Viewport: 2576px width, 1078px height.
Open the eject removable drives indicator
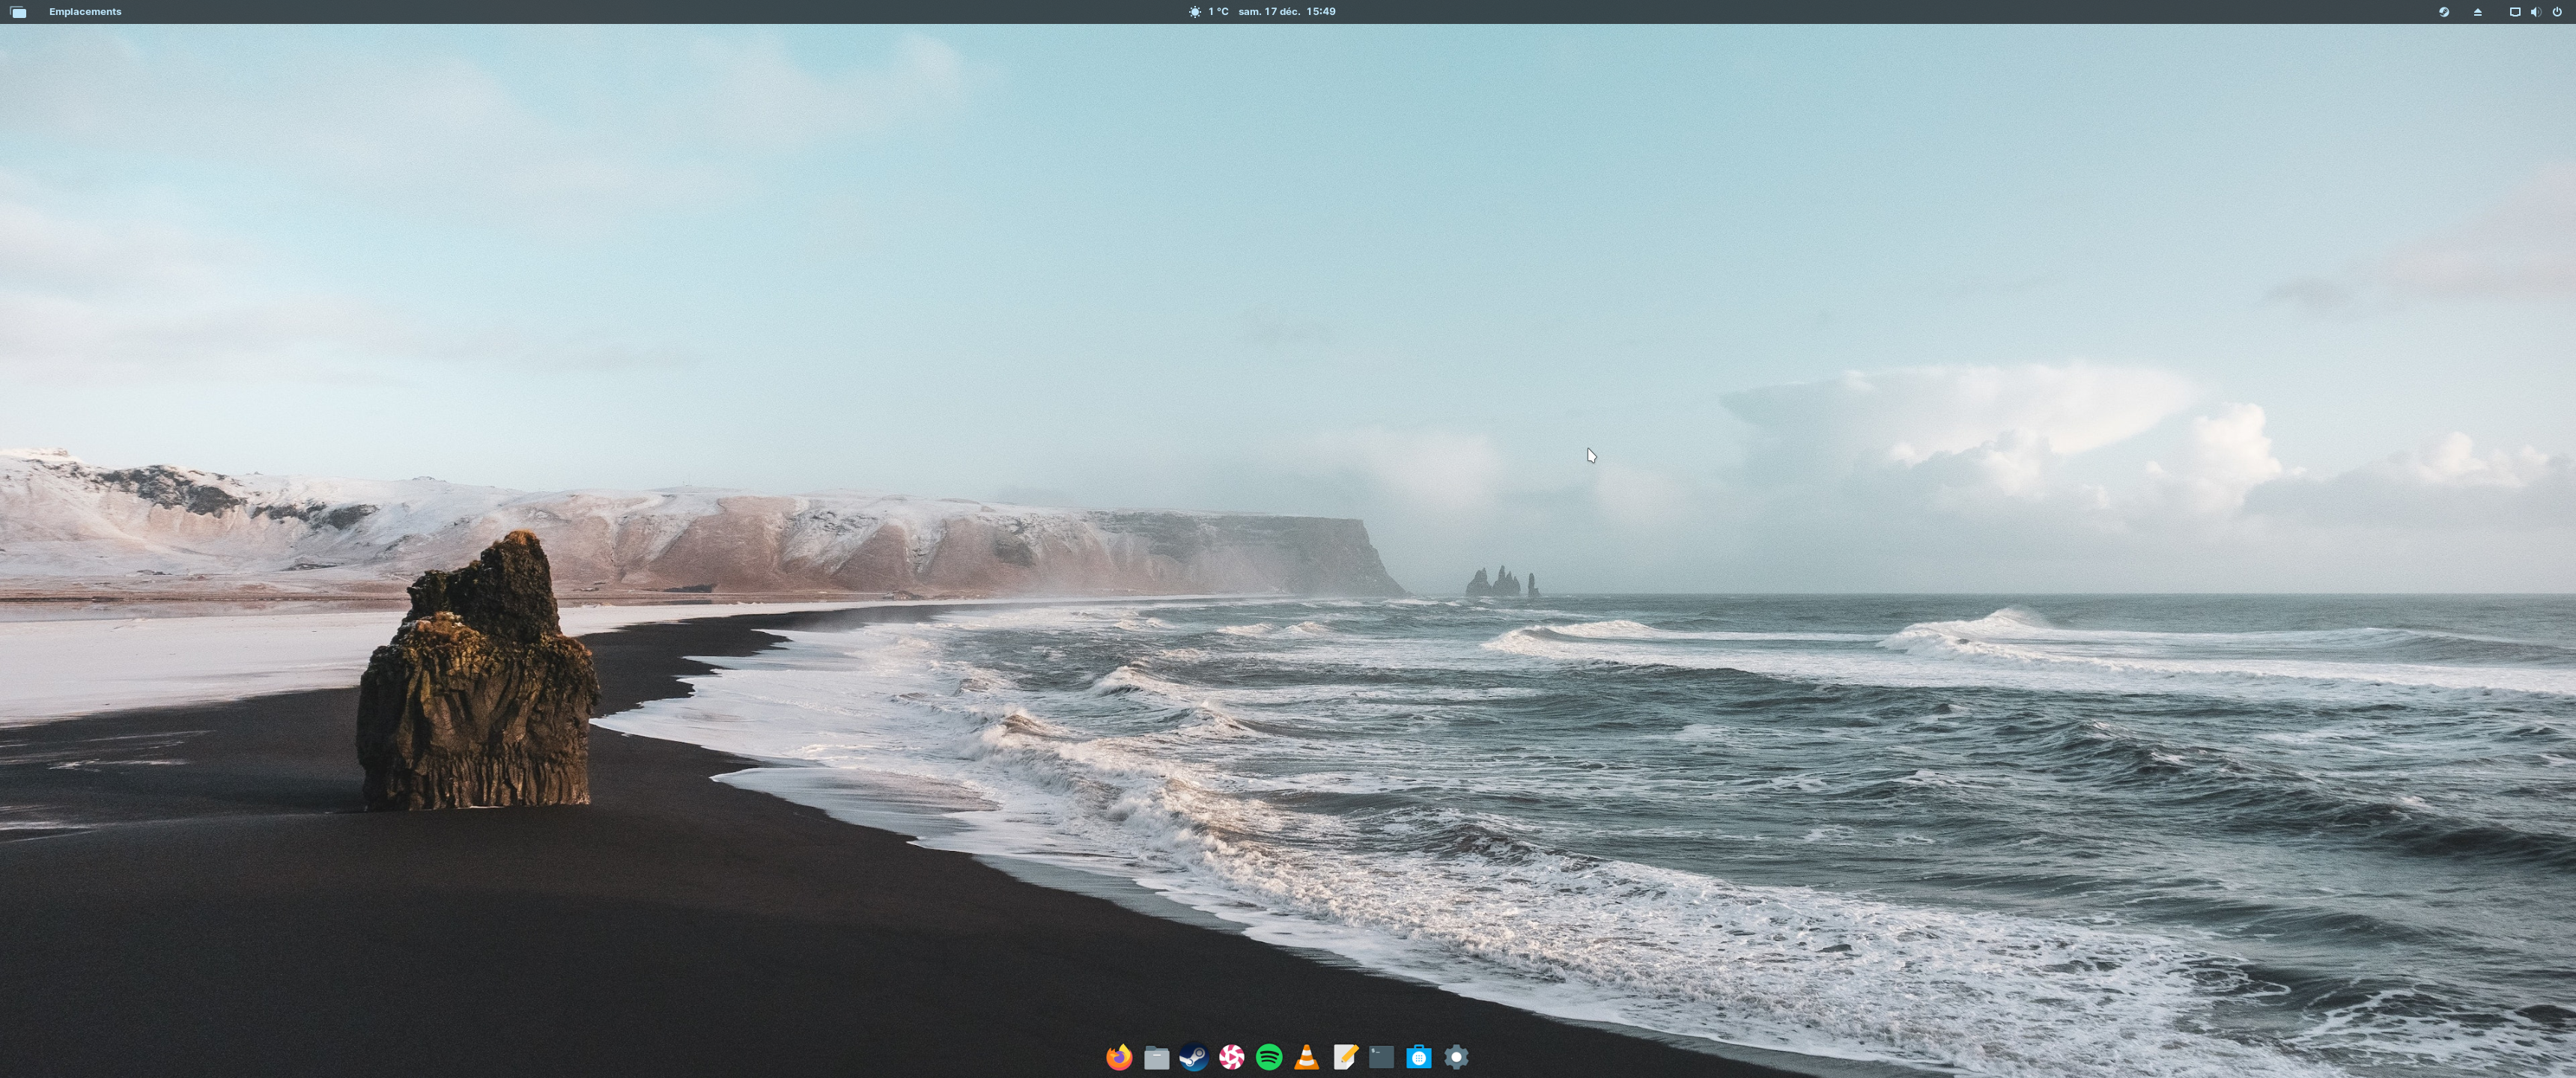coord(2477,12)
